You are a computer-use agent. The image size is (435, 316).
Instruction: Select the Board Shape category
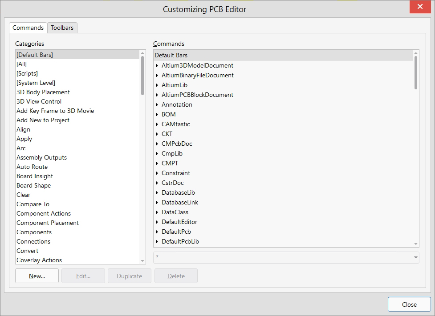coord(77,186)
